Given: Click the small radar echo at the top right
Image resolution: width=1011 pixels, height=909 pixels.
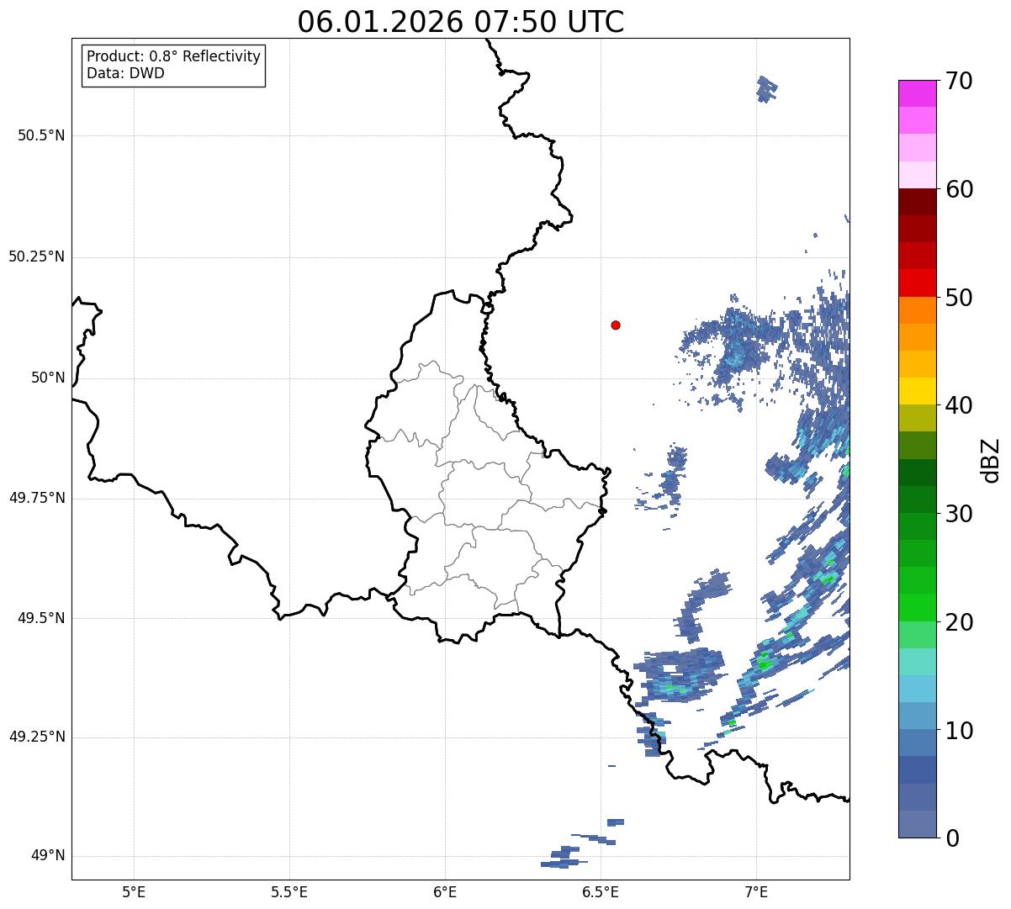Looking at the screenshot, I should pyautogui.click(x=766, y=88).
